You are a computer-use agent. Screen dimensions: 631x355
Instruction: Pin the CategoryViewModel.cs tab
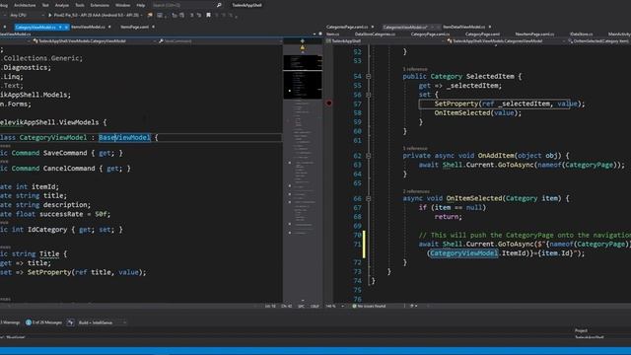[60, 27]
